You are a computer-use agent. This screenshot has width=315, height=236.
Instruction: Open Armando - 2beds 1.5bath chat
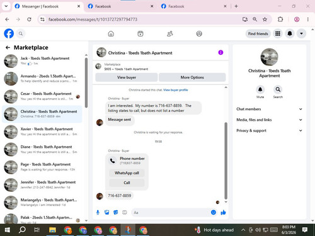pyautogui.click(x=42, y=79)
